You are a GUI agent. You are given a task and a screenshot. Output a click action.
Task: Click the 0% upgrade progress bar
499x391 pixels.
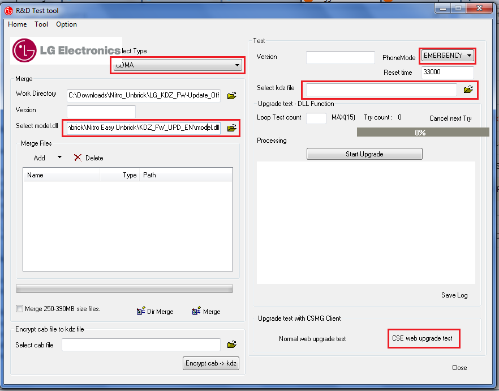(423, 131)
